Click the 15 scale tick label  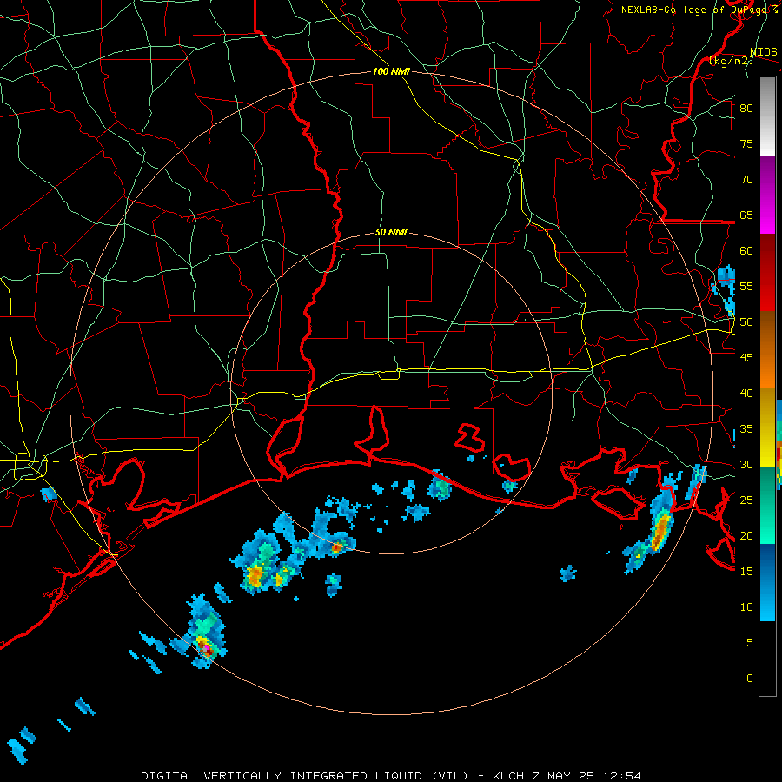[746, 572]
